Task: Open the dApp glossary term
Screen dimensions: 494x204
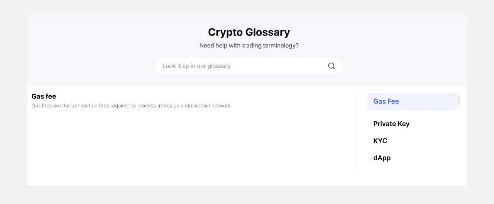Action: point(382,158)
